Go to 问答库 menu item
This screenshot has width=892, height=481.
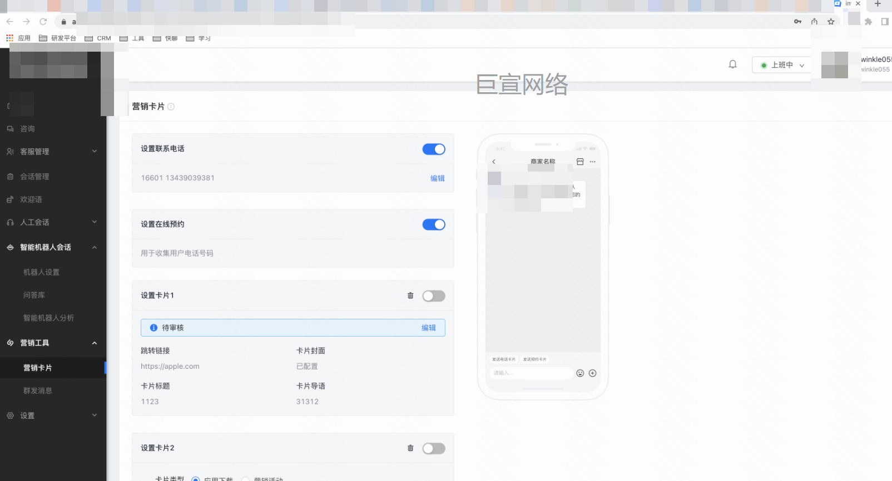(x=34, y=295)
